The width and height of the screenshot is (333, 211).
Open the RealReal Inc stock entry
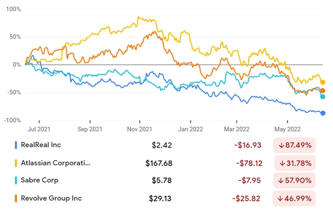coord(43,146)
